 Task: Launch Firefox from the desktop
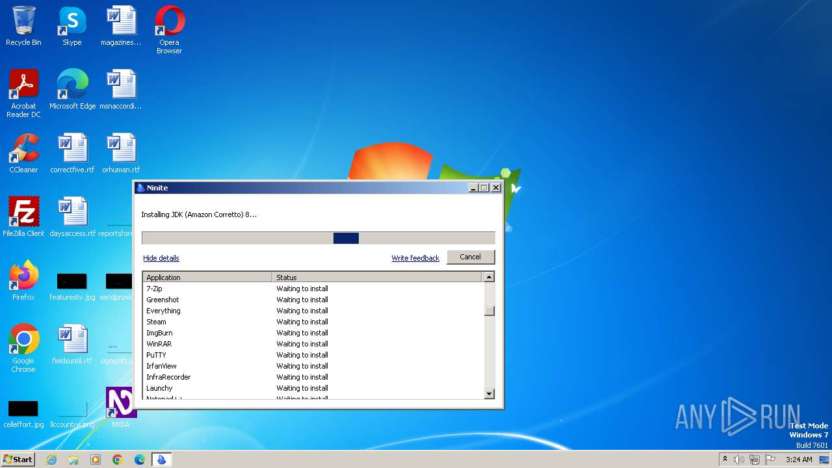pos(23,281)
